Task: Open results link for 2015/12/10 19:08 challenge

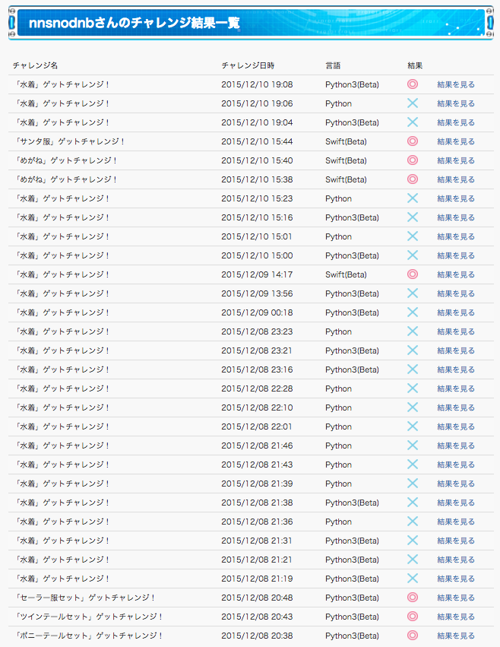Action: pyautogui.click(x=456, y=84)
